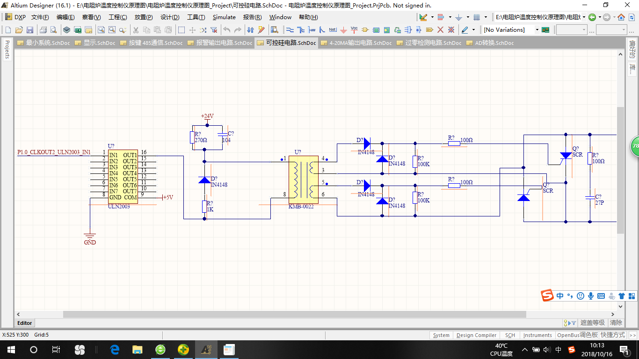Open the pencil drawing tools dropdown
The image size is (639, 359).
(x=473, y=30)
